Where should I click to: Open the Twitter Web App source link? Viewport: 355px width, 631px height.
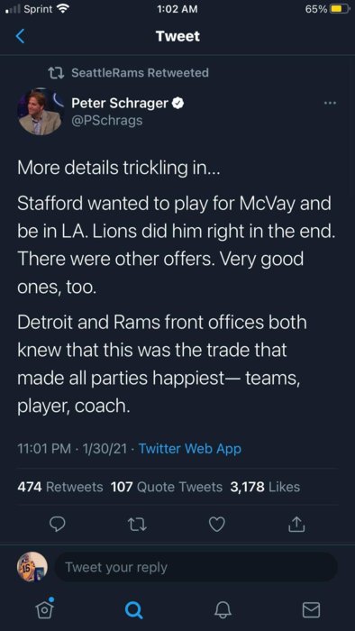190,448
